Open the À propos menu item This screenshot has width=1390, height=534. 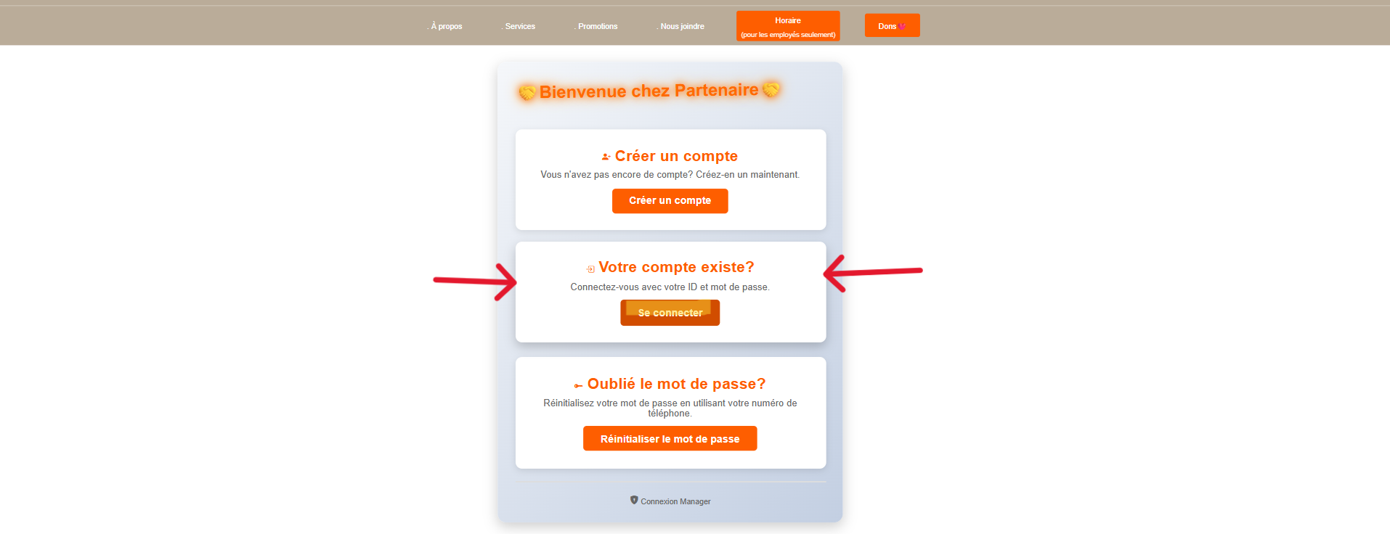coord(444,26)
